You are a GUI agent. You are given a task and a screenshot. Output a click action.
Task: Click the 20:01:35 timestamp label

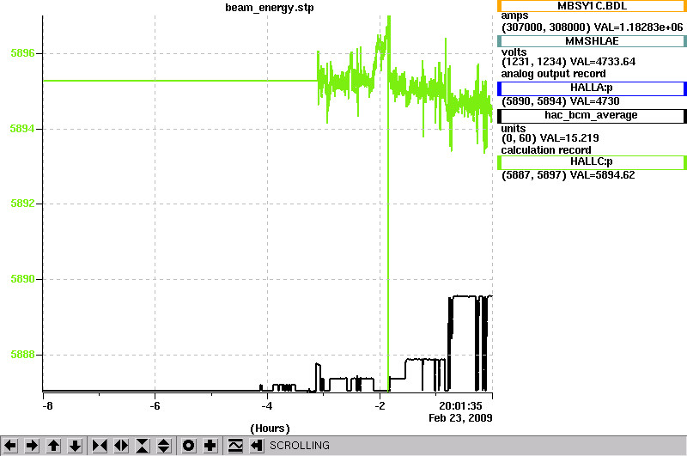(x=460, y=406)
